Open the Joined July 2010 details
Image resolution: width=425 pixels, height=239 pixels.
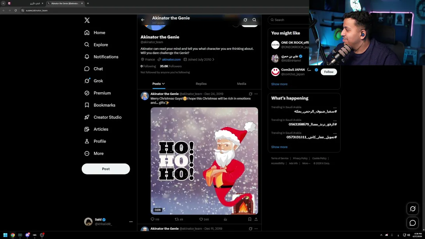point(199,59)
